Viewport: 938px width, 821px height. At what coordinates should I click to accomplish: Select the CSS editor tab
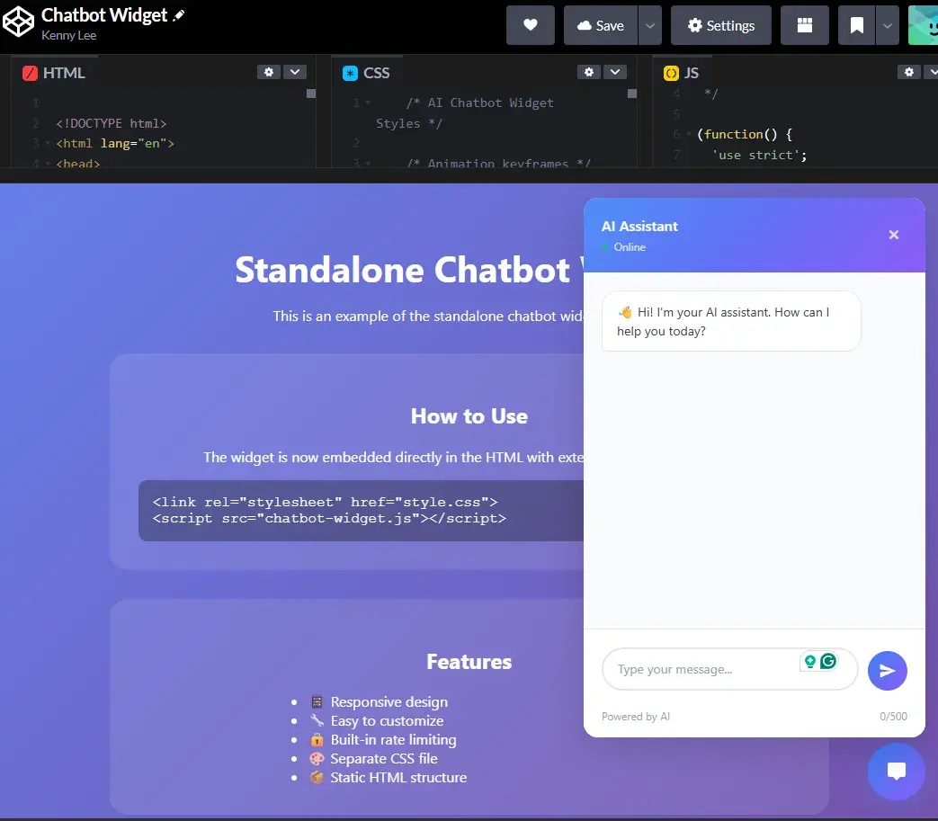[366, 73]
